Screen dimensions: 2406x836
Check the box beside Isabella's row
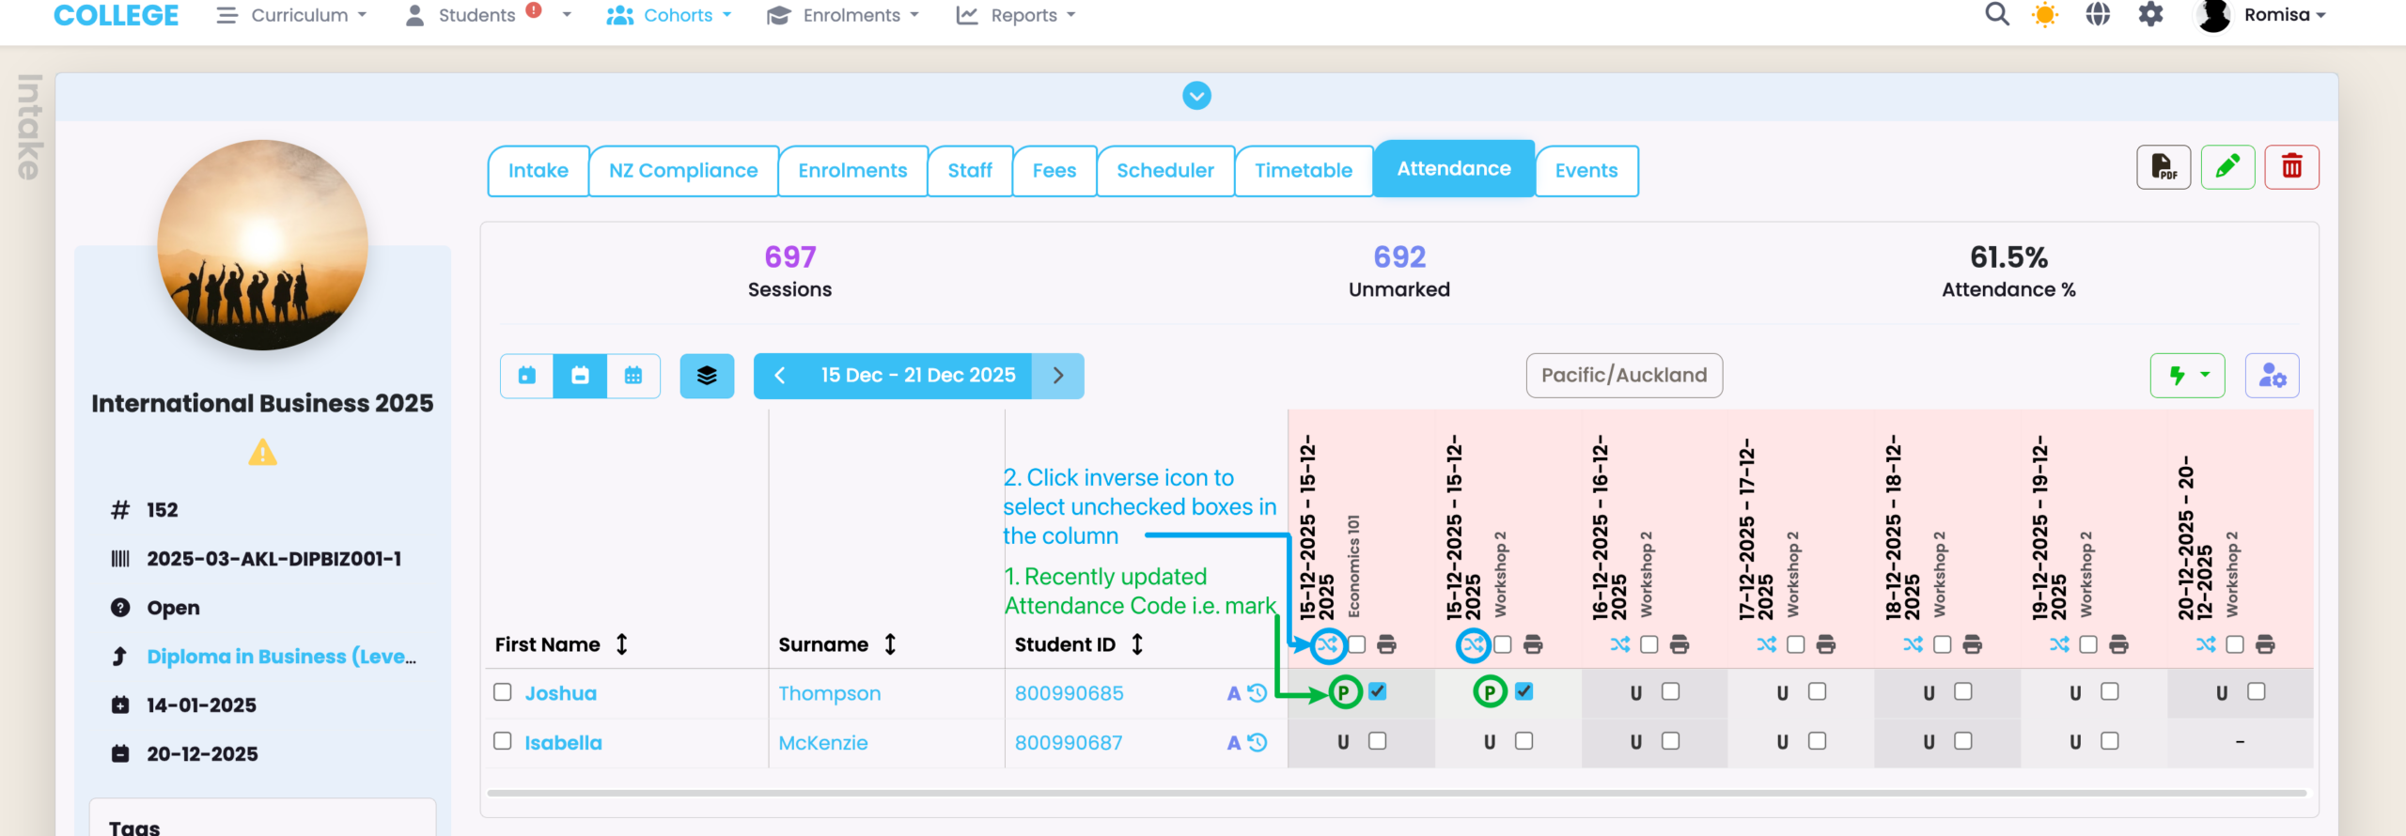(503, 741)
